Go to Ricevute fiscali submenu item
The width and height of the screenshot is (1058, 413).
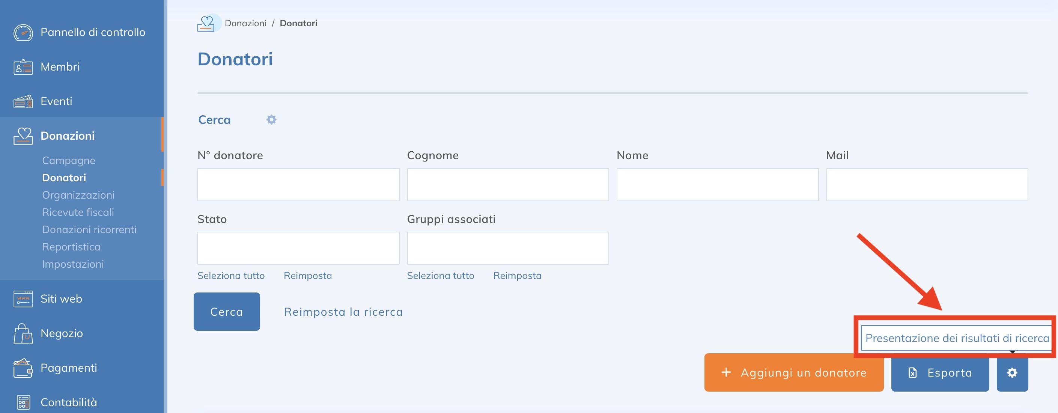coord(78,212)
